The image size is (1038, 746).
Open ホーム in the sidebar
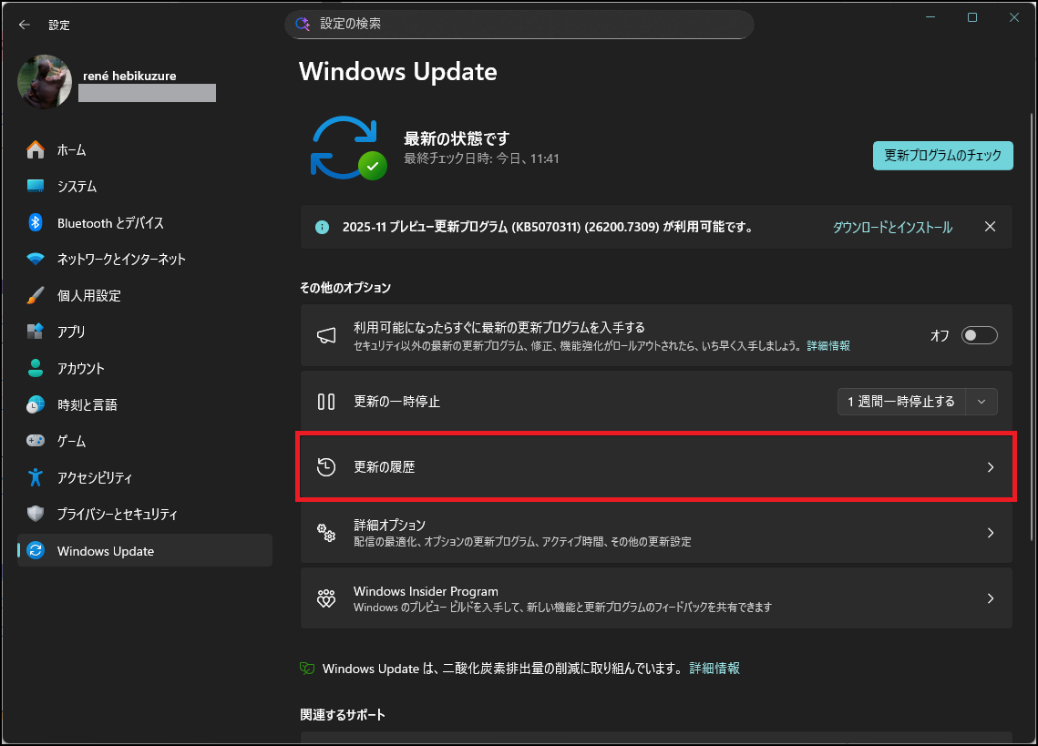pyautogui.click(x=144, y=150)
